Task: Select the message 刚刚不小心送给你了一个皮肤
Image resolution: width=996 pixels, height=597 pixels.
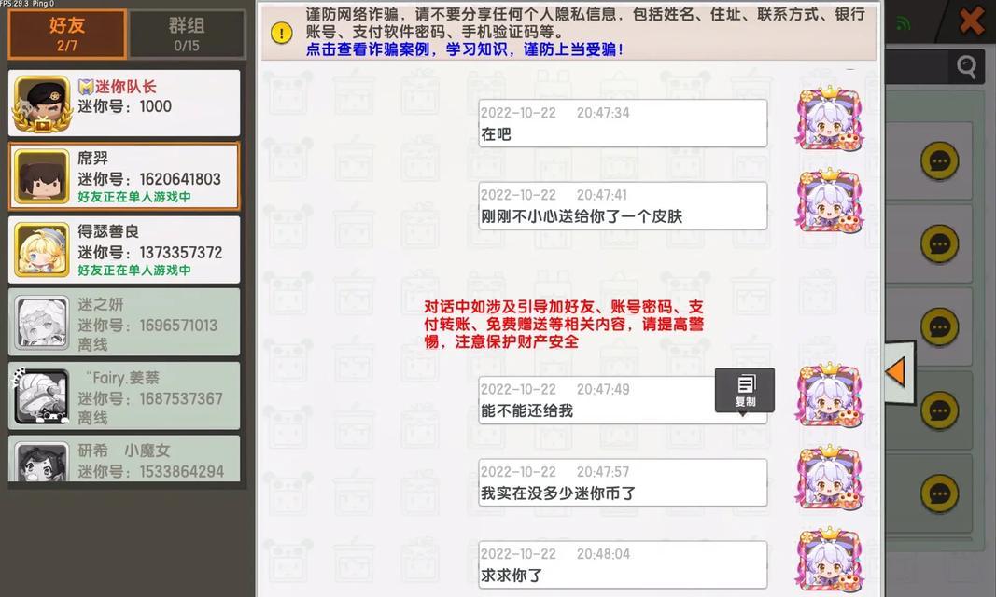Action: pos(623,205)
